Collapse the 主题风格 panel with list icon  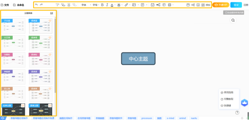coord(51,13)
